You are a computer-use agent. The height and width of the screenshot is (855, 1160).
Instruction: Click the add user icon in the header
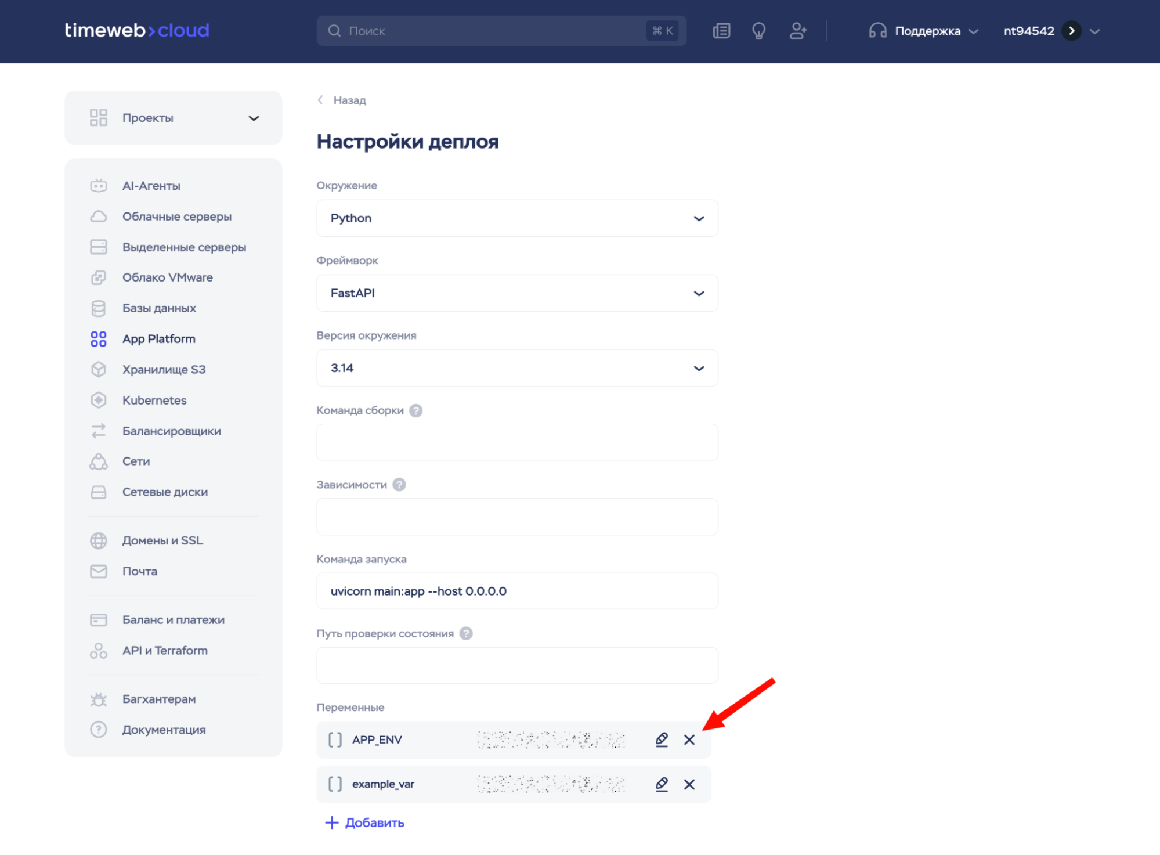(x=798, y=31)
